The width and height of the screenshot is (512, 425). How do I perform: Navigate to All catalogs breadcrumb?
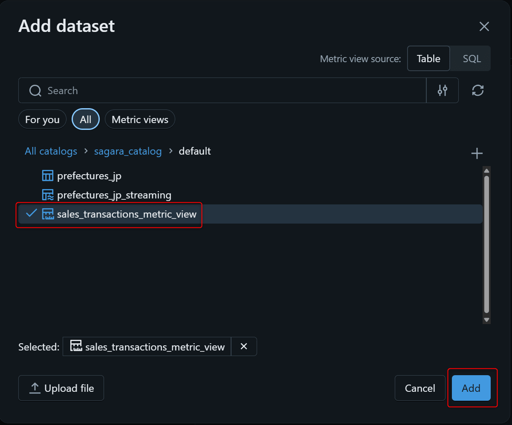tap(51, 151)
